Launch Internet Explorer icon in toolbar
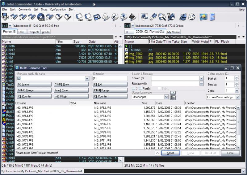Image resolution: width=247 pixels, height=175 pixels. click(x=183, y=17)
